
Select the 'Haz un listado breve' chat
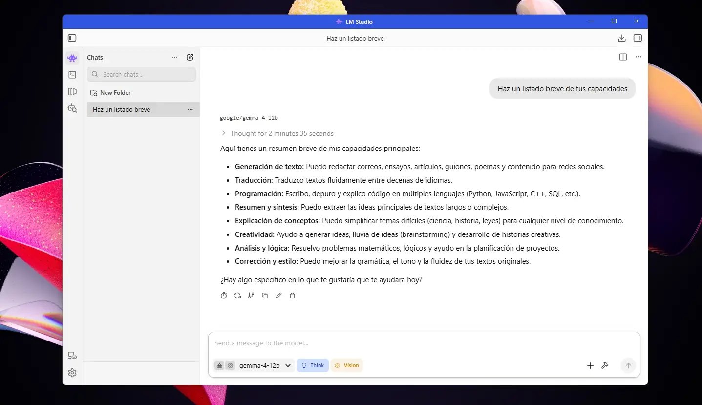(x=143, y=109)
